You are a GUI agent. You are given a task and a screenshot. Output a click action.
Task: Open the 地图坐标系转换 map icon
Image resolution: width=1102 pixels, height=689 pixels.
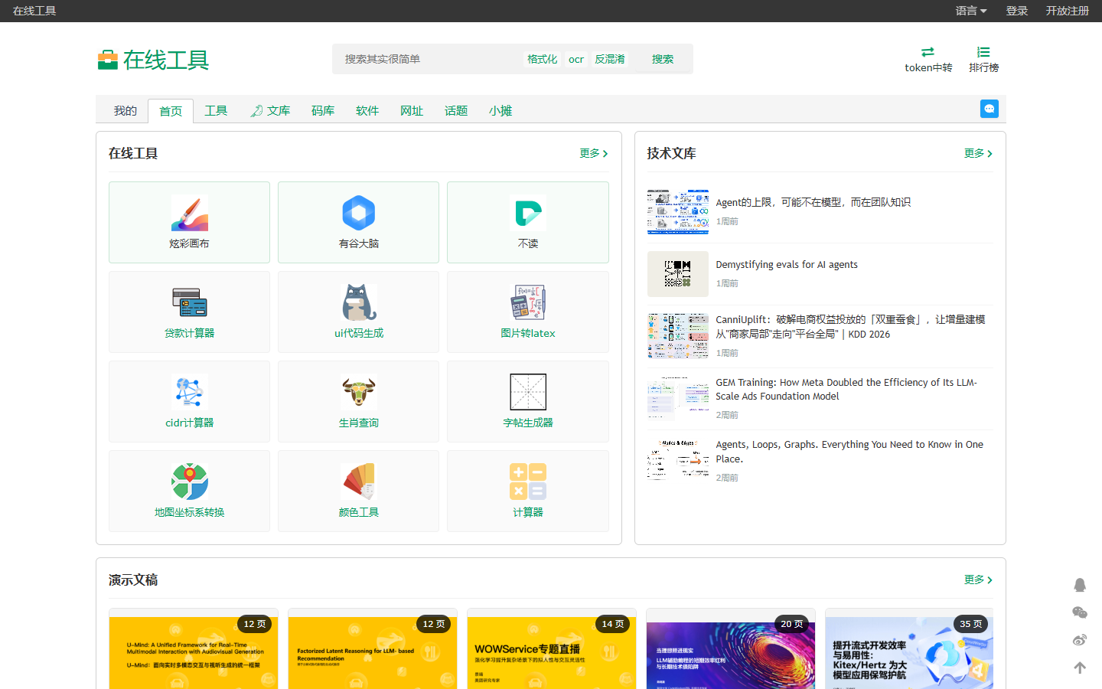tap(189, 482)
